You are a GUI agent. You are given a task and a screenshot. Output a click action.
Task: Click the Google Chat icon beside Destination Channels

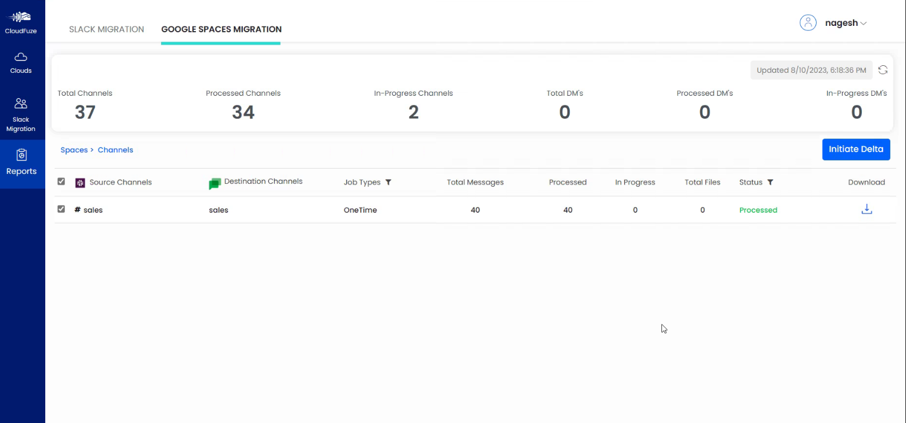click(x=215, y=183)
